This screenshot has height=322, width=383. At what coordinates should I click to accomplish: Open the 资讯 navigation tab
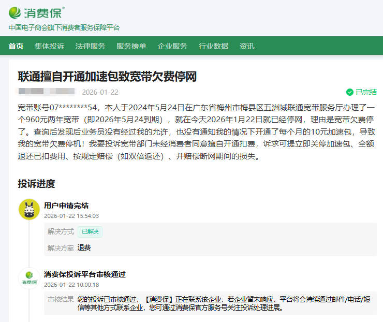tap(247, 46)
